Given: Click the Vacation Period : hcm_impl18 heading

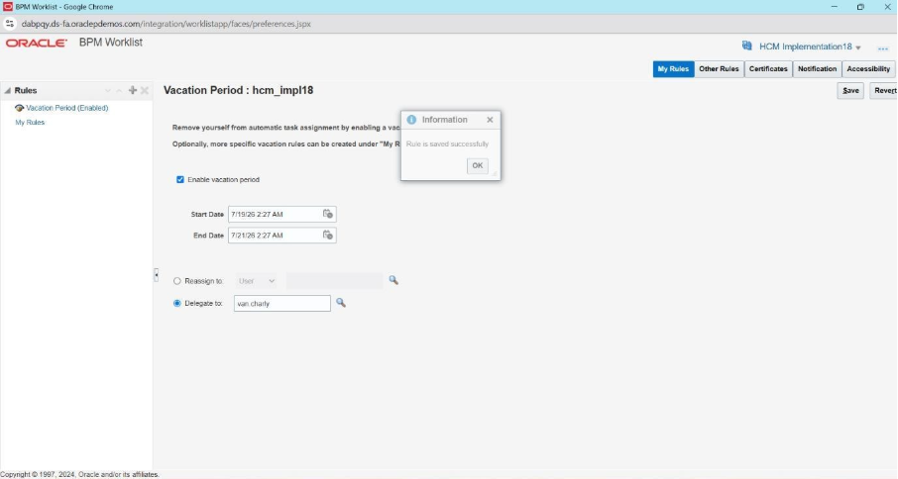Looking at the screenshot, I should point(238,90).
